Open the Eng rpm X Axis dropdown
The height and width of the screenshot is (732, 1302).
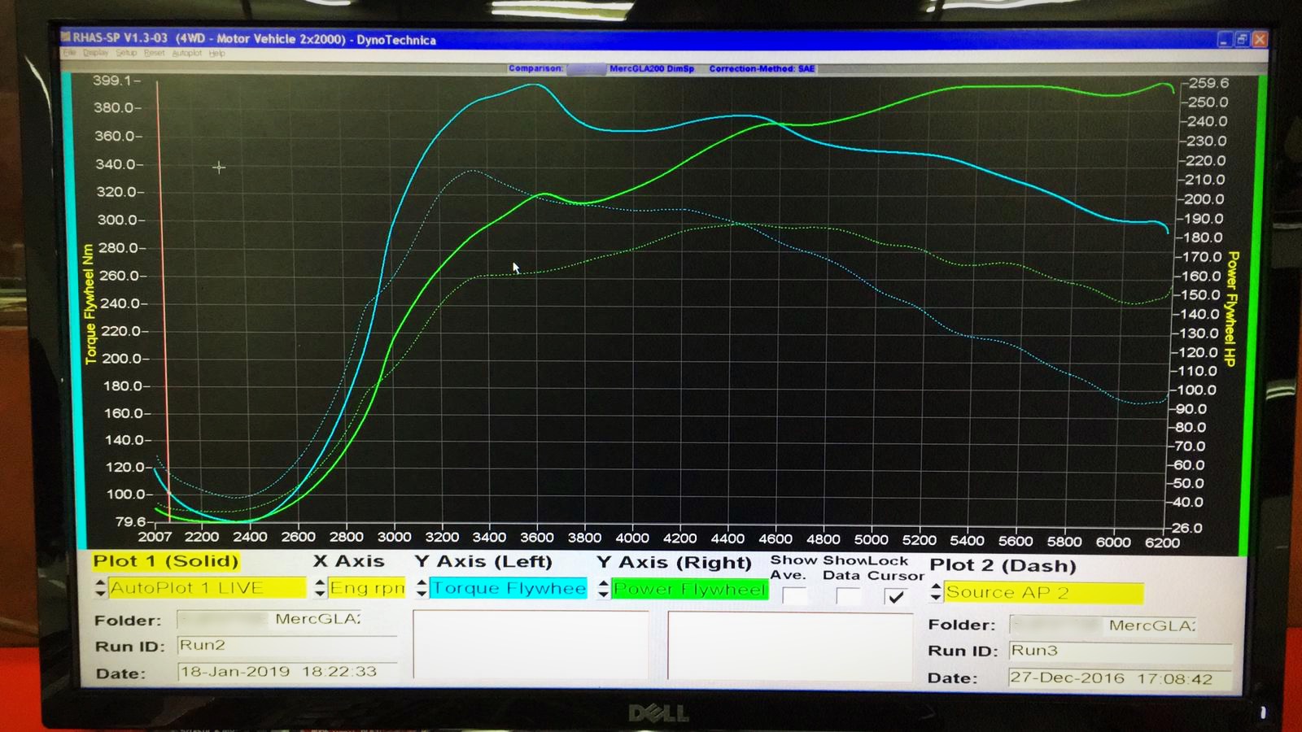point(366,587)
